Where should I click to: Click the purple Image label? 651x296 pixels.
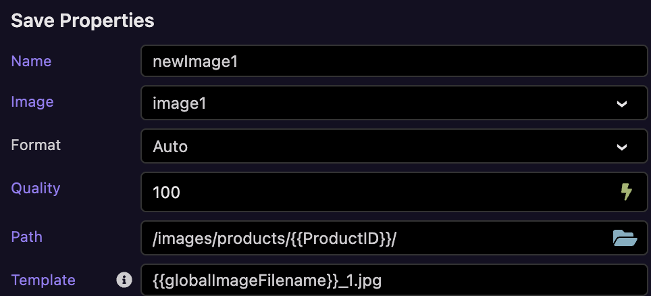click(32, 102)
